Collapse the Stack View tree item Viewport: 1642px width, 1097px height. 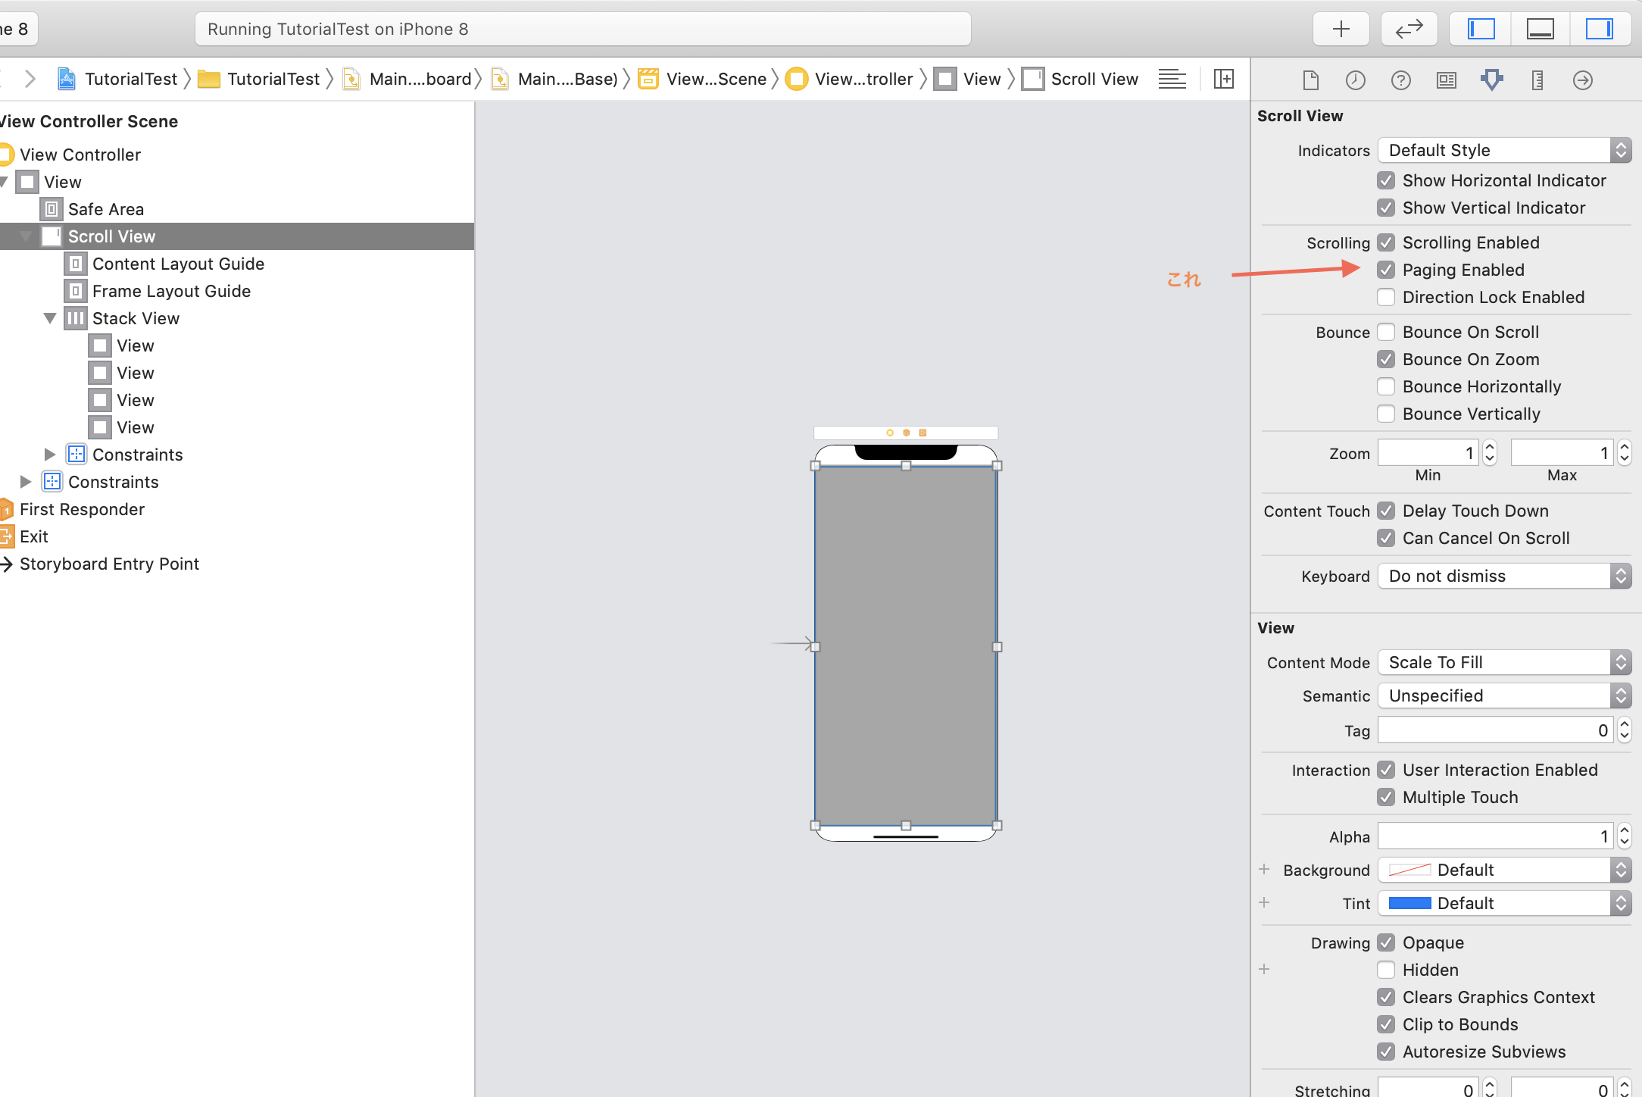(50, 318)
